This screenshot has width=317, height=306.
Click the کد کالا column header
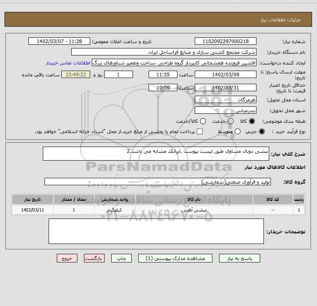(x=273, y=199)
